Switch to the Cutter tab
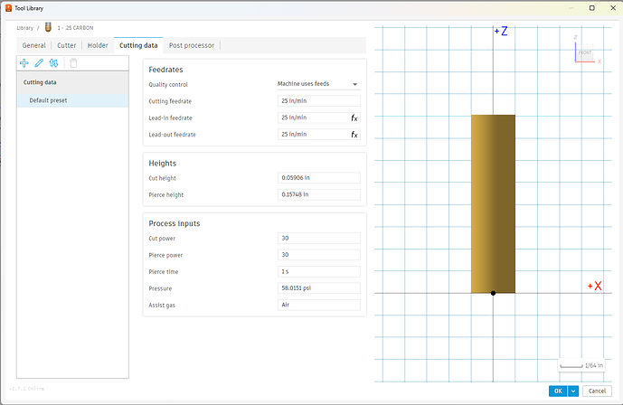Screen dimensions: 623x405 point(66,45)
